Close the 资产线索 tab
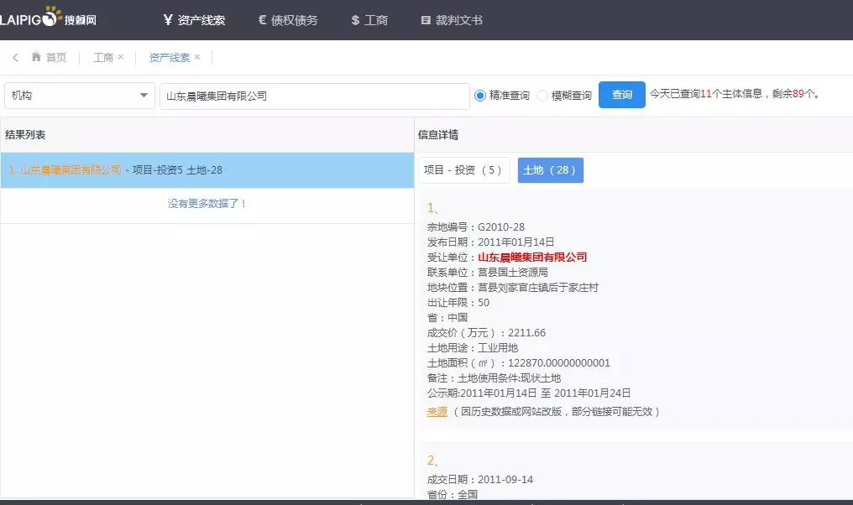Screen dimensions: 853x505 [197, 56]
